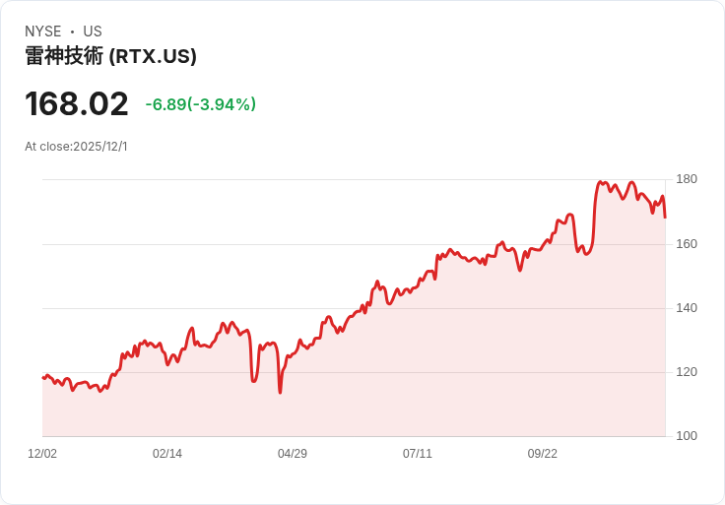The image size is (725, 505).
Task: Click the 02/14 date label on x-axis
Action: pos(167,454)
